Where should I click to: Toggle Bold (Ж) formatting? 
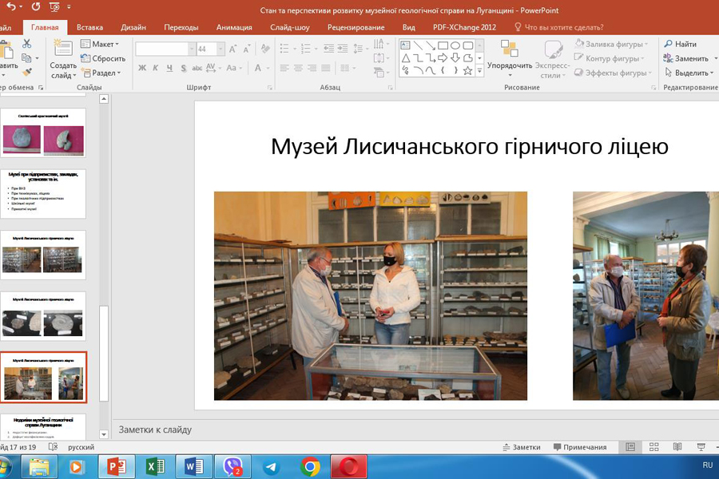click(x=142, y=69)
